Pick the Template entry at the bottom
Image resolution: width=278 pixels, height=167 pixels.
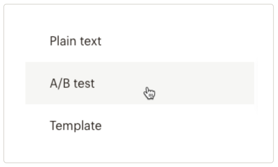click(x=75, y=125)
